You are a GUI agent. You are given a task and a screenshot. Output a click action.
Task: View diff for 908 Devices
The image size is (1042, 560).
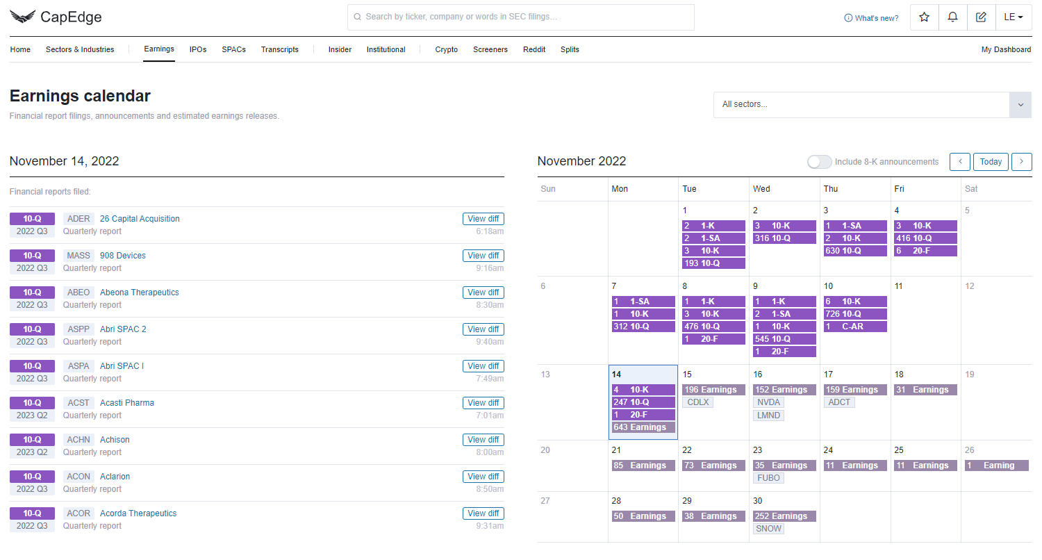coord(483,256)
